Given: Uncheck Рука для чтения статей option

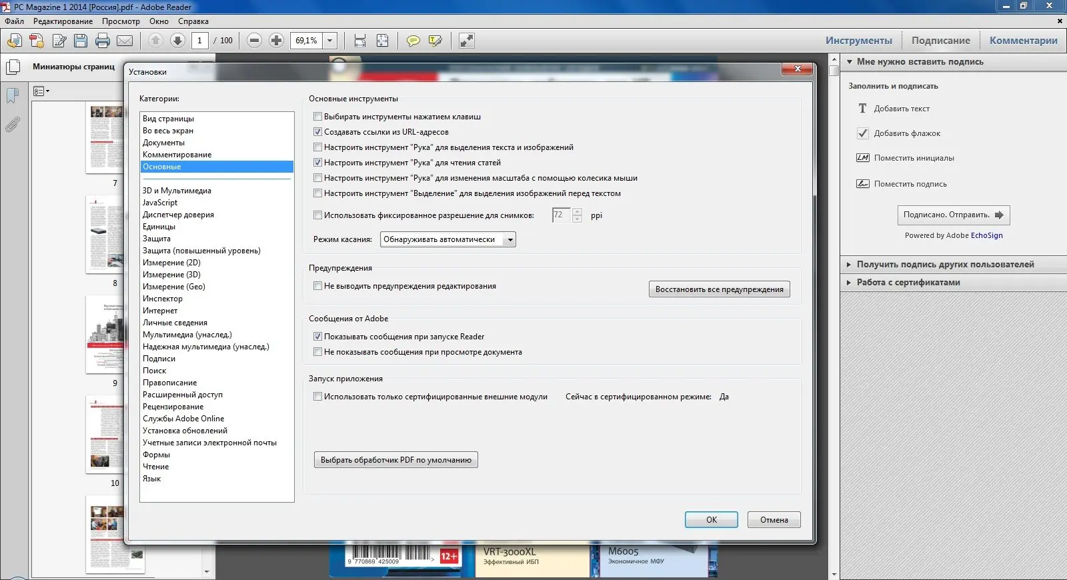Looking at the screenshot, I should 318,163.
